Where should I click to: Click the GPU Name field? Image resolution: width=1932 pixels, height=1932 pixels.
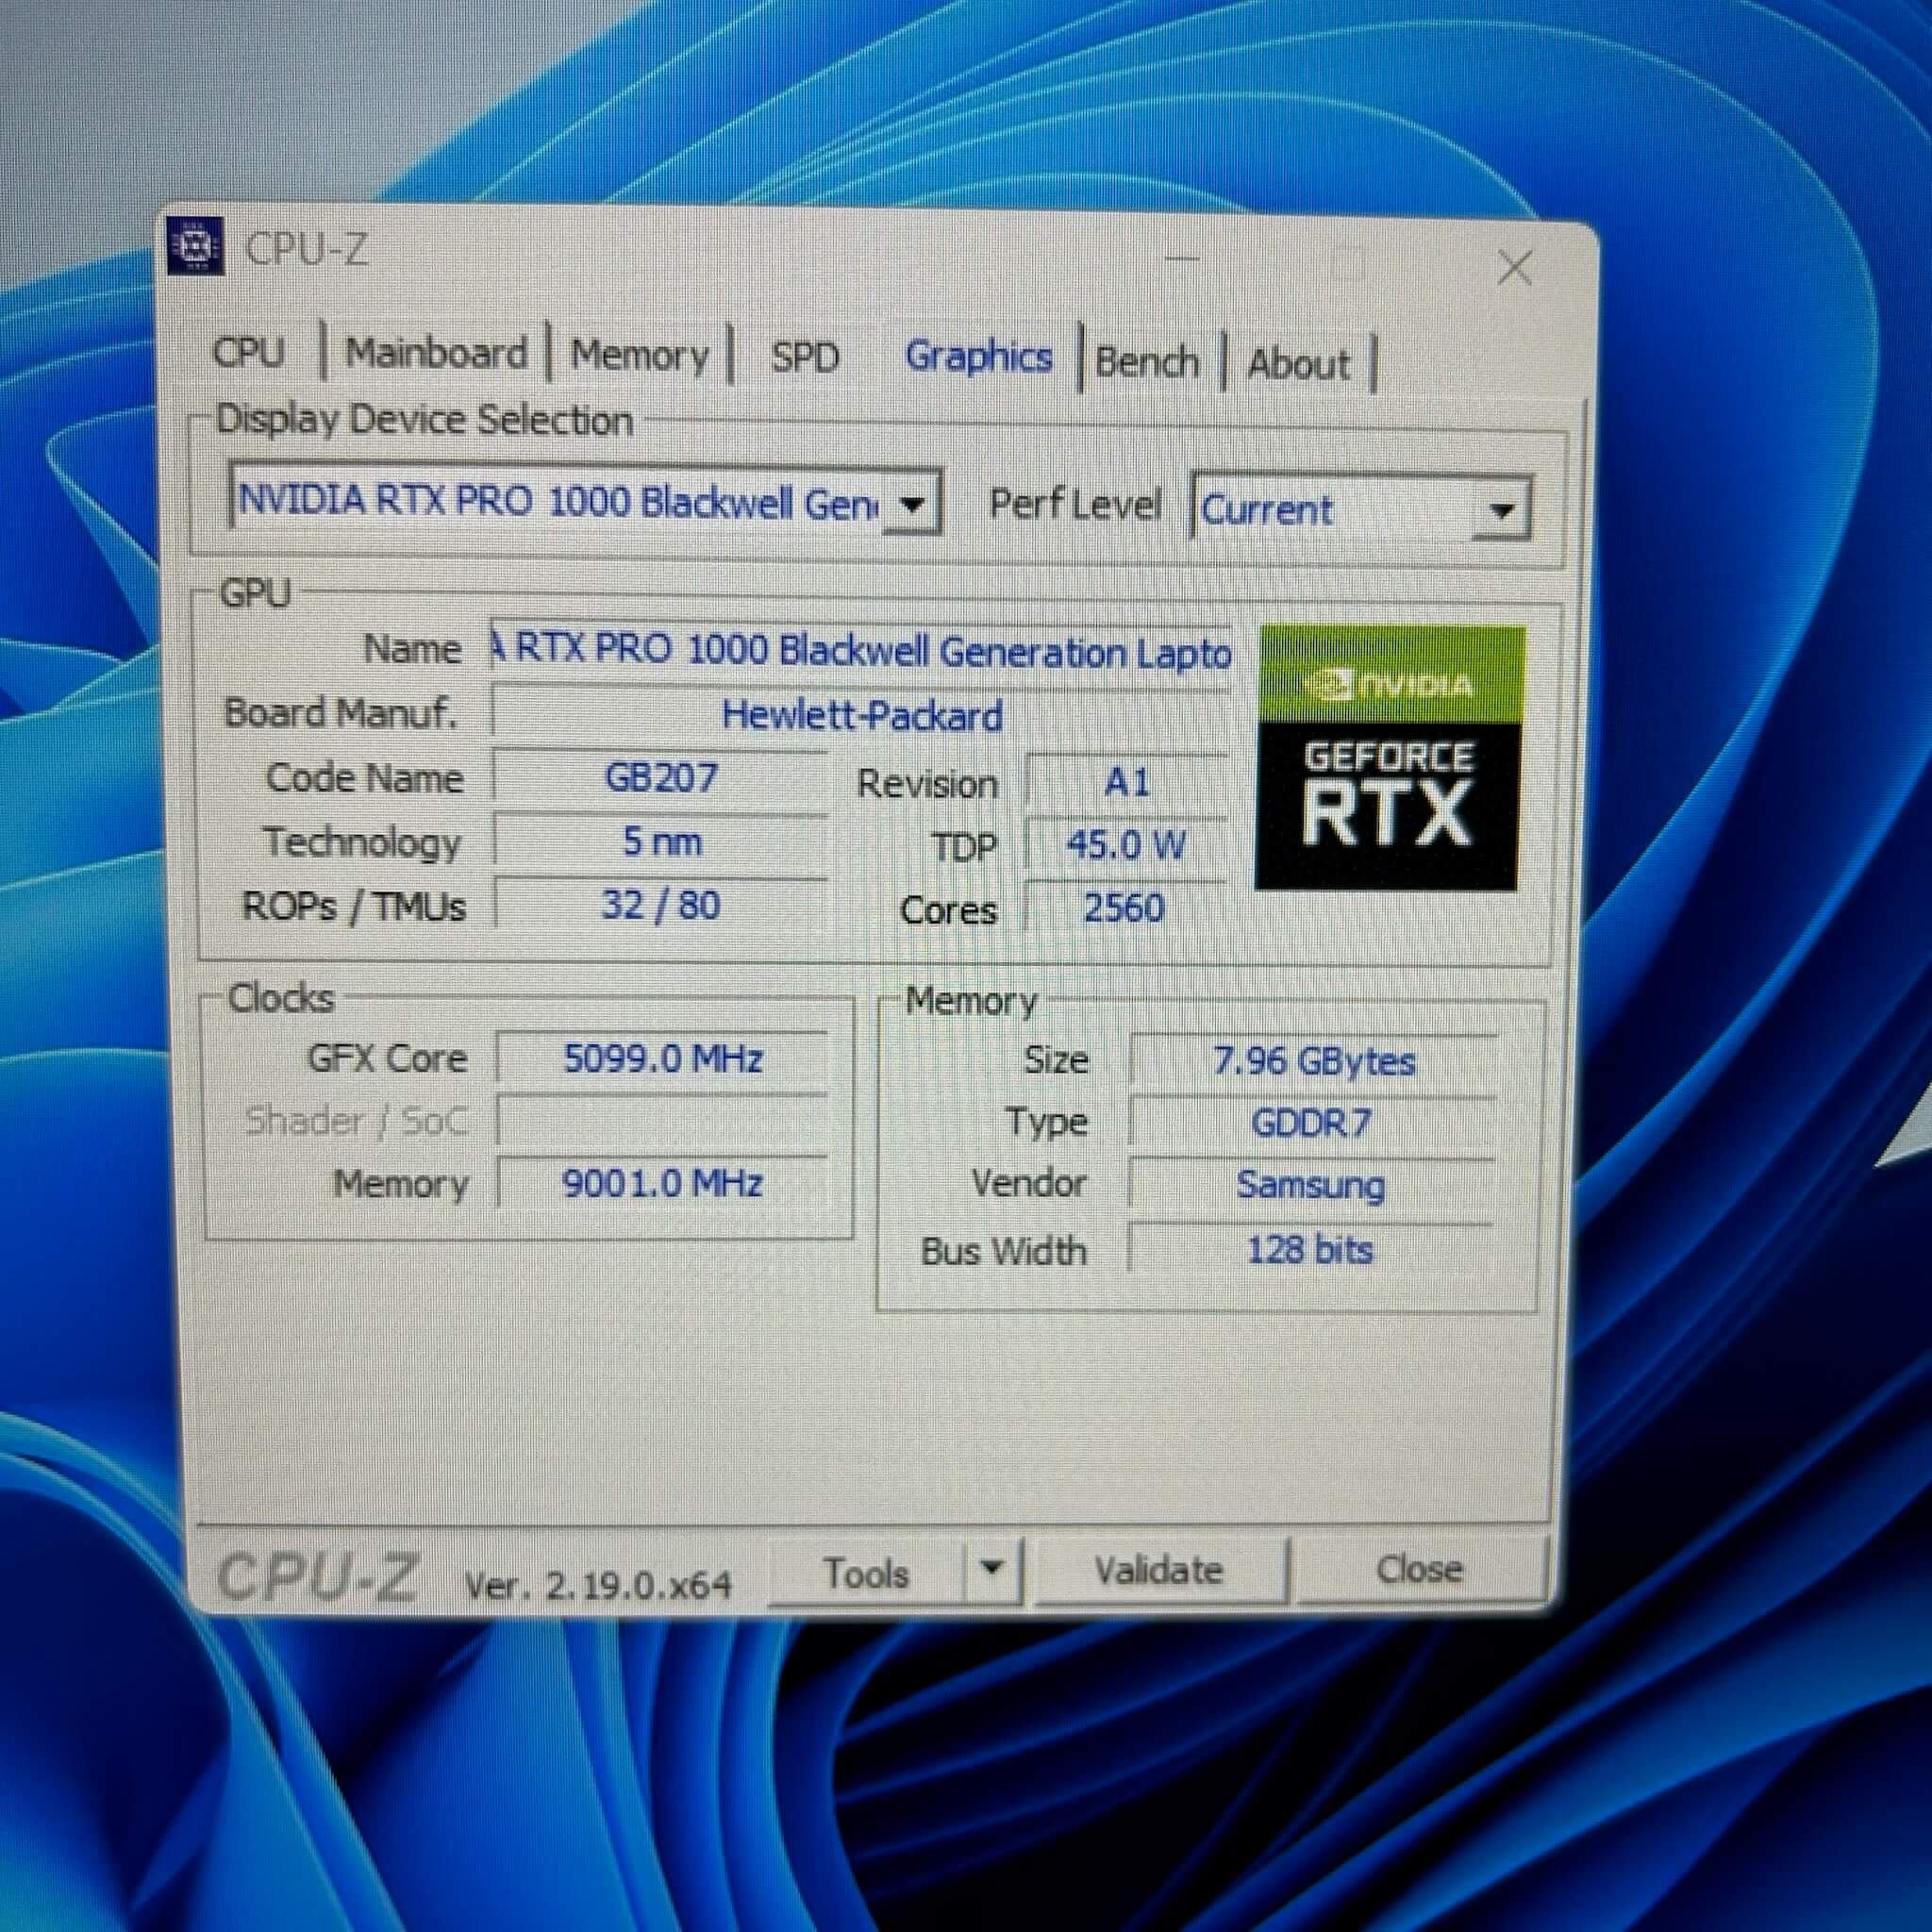tap(862, 652)
